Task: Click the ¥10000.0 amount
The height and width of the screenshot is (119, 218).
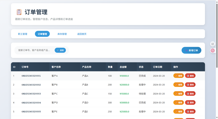Action: click(124, 76)
